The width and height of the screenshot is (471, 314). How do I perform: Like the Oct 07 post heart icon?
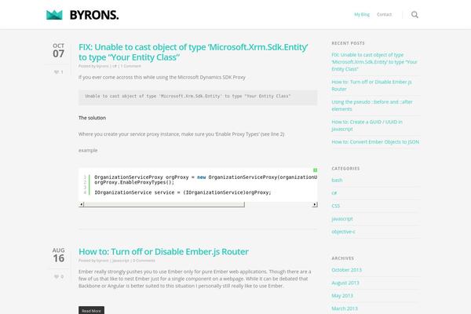(57, 72)
